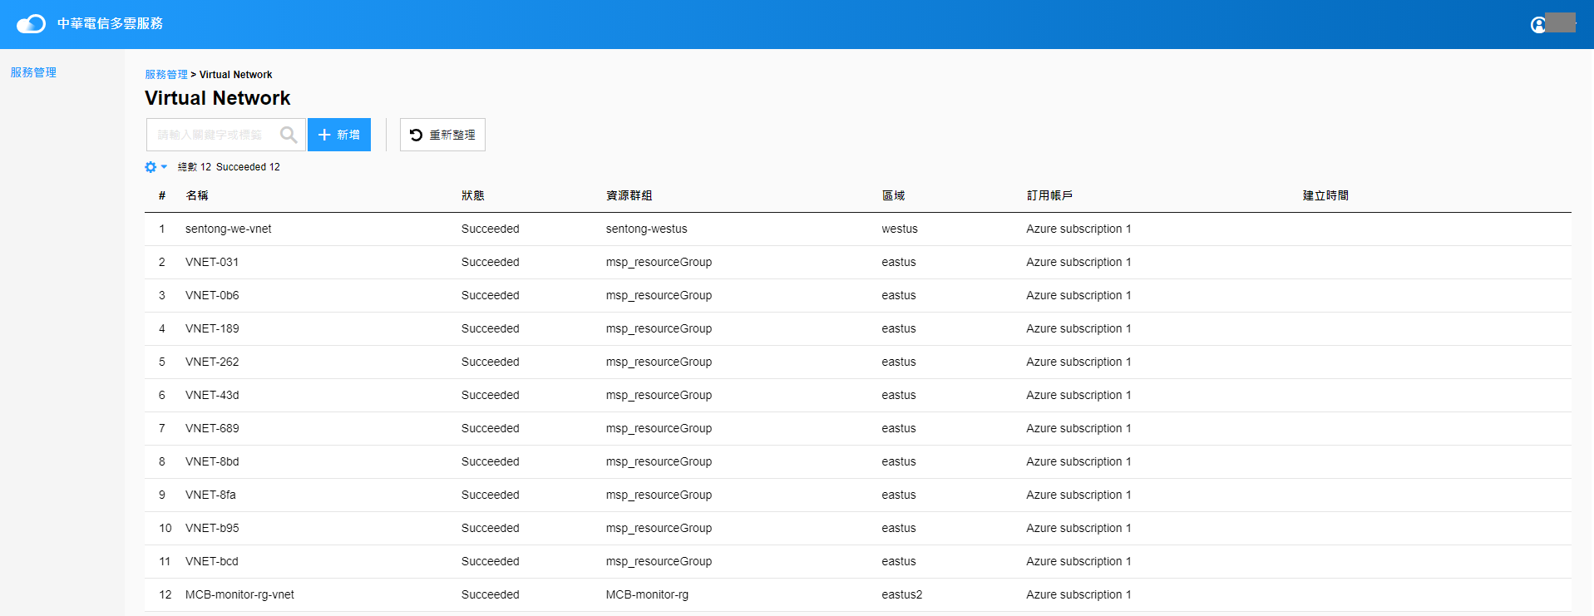
Task: Click sentong-westus resource group cell
Action: (646, 229)
